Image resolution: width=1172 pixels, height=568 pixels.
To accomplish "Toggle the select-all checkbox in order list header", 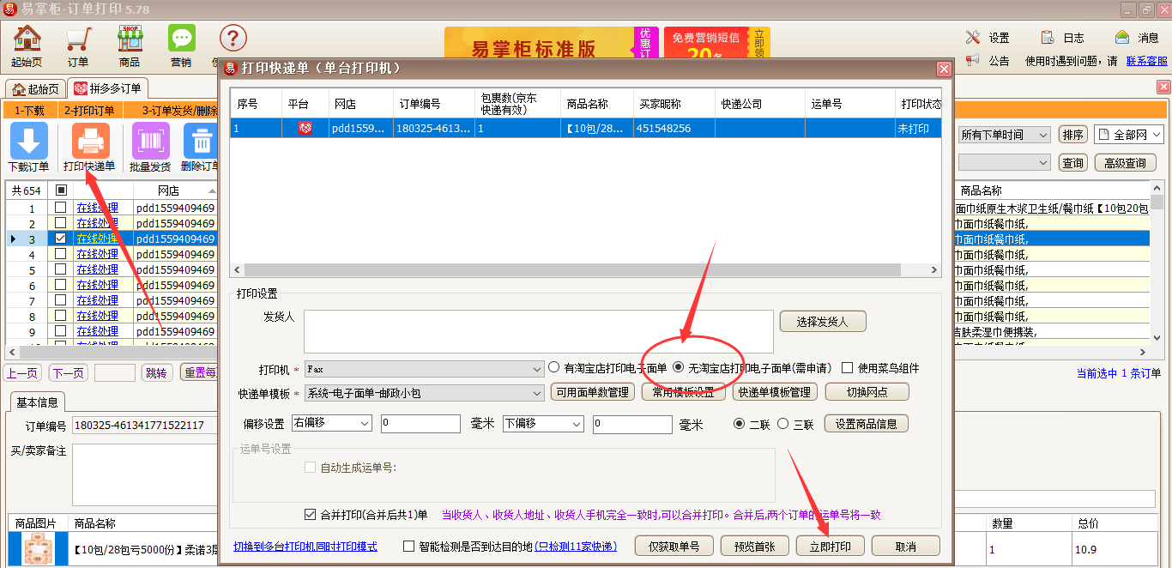I will click(x=60, y=190).
